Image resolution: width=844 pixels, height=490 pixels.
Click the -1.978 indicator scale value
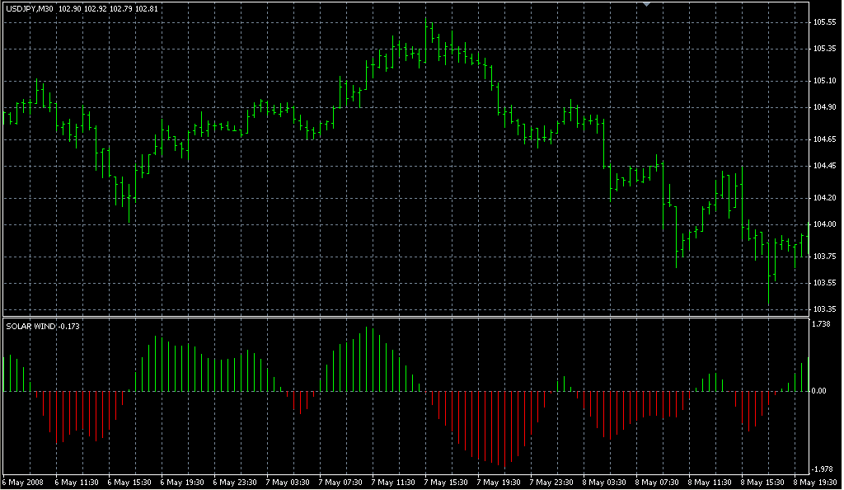pyautogui.click(x=823, y=469)
